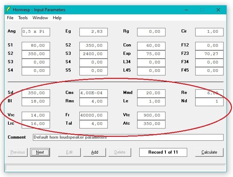This screenshot has width=233, height=177.
Task: Click the Record 1 of 11 indicator
Action: coord(163,152)
